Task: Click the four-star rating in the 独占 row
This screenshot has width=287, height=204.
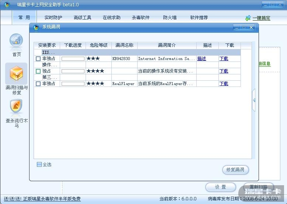Action: tap(96, 71)
